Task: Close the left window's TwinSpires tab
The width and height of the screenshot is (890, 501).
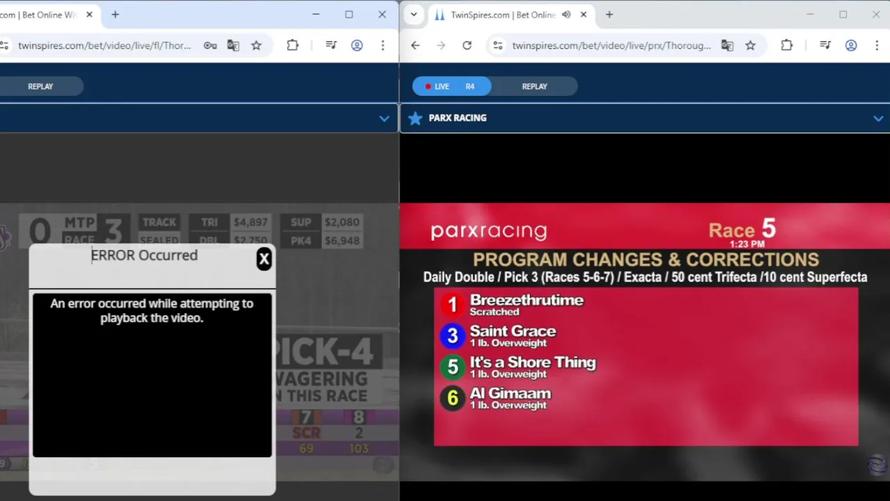Action: pyautogui.click(x=89, y=15)
